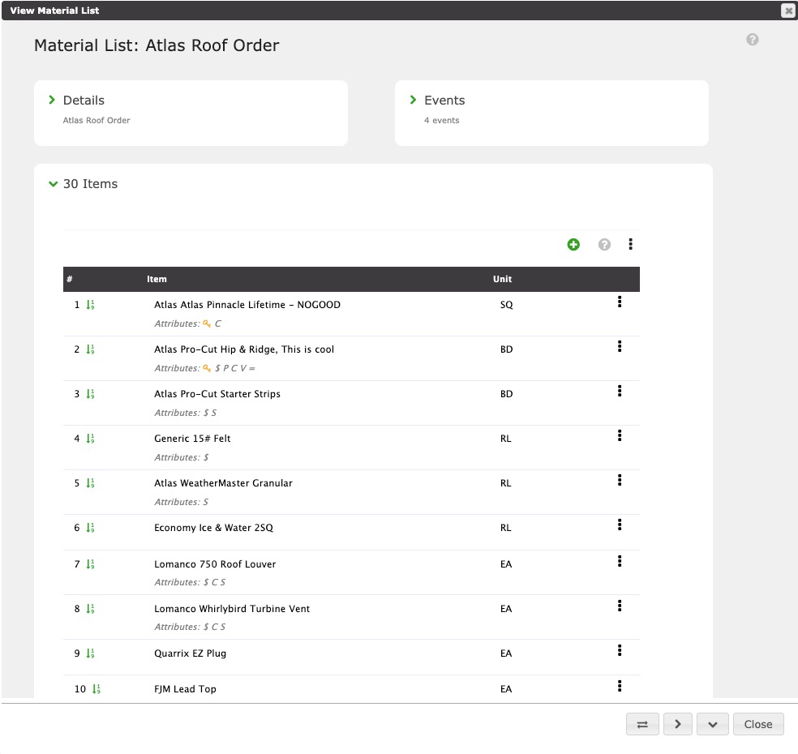Open the down-chevron dropdown button in footer
Image resolution: width=798 pixels, height=754 pixels.
tap(713, 724)
